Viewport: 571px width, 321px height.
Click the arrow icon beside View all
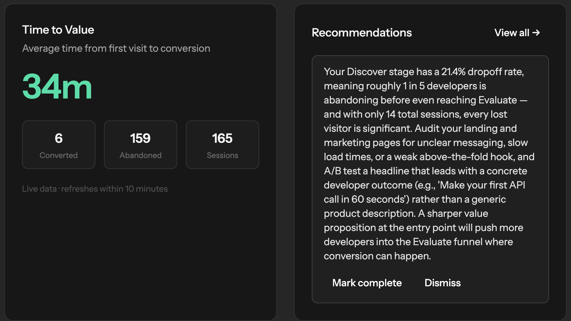point(536,33)
